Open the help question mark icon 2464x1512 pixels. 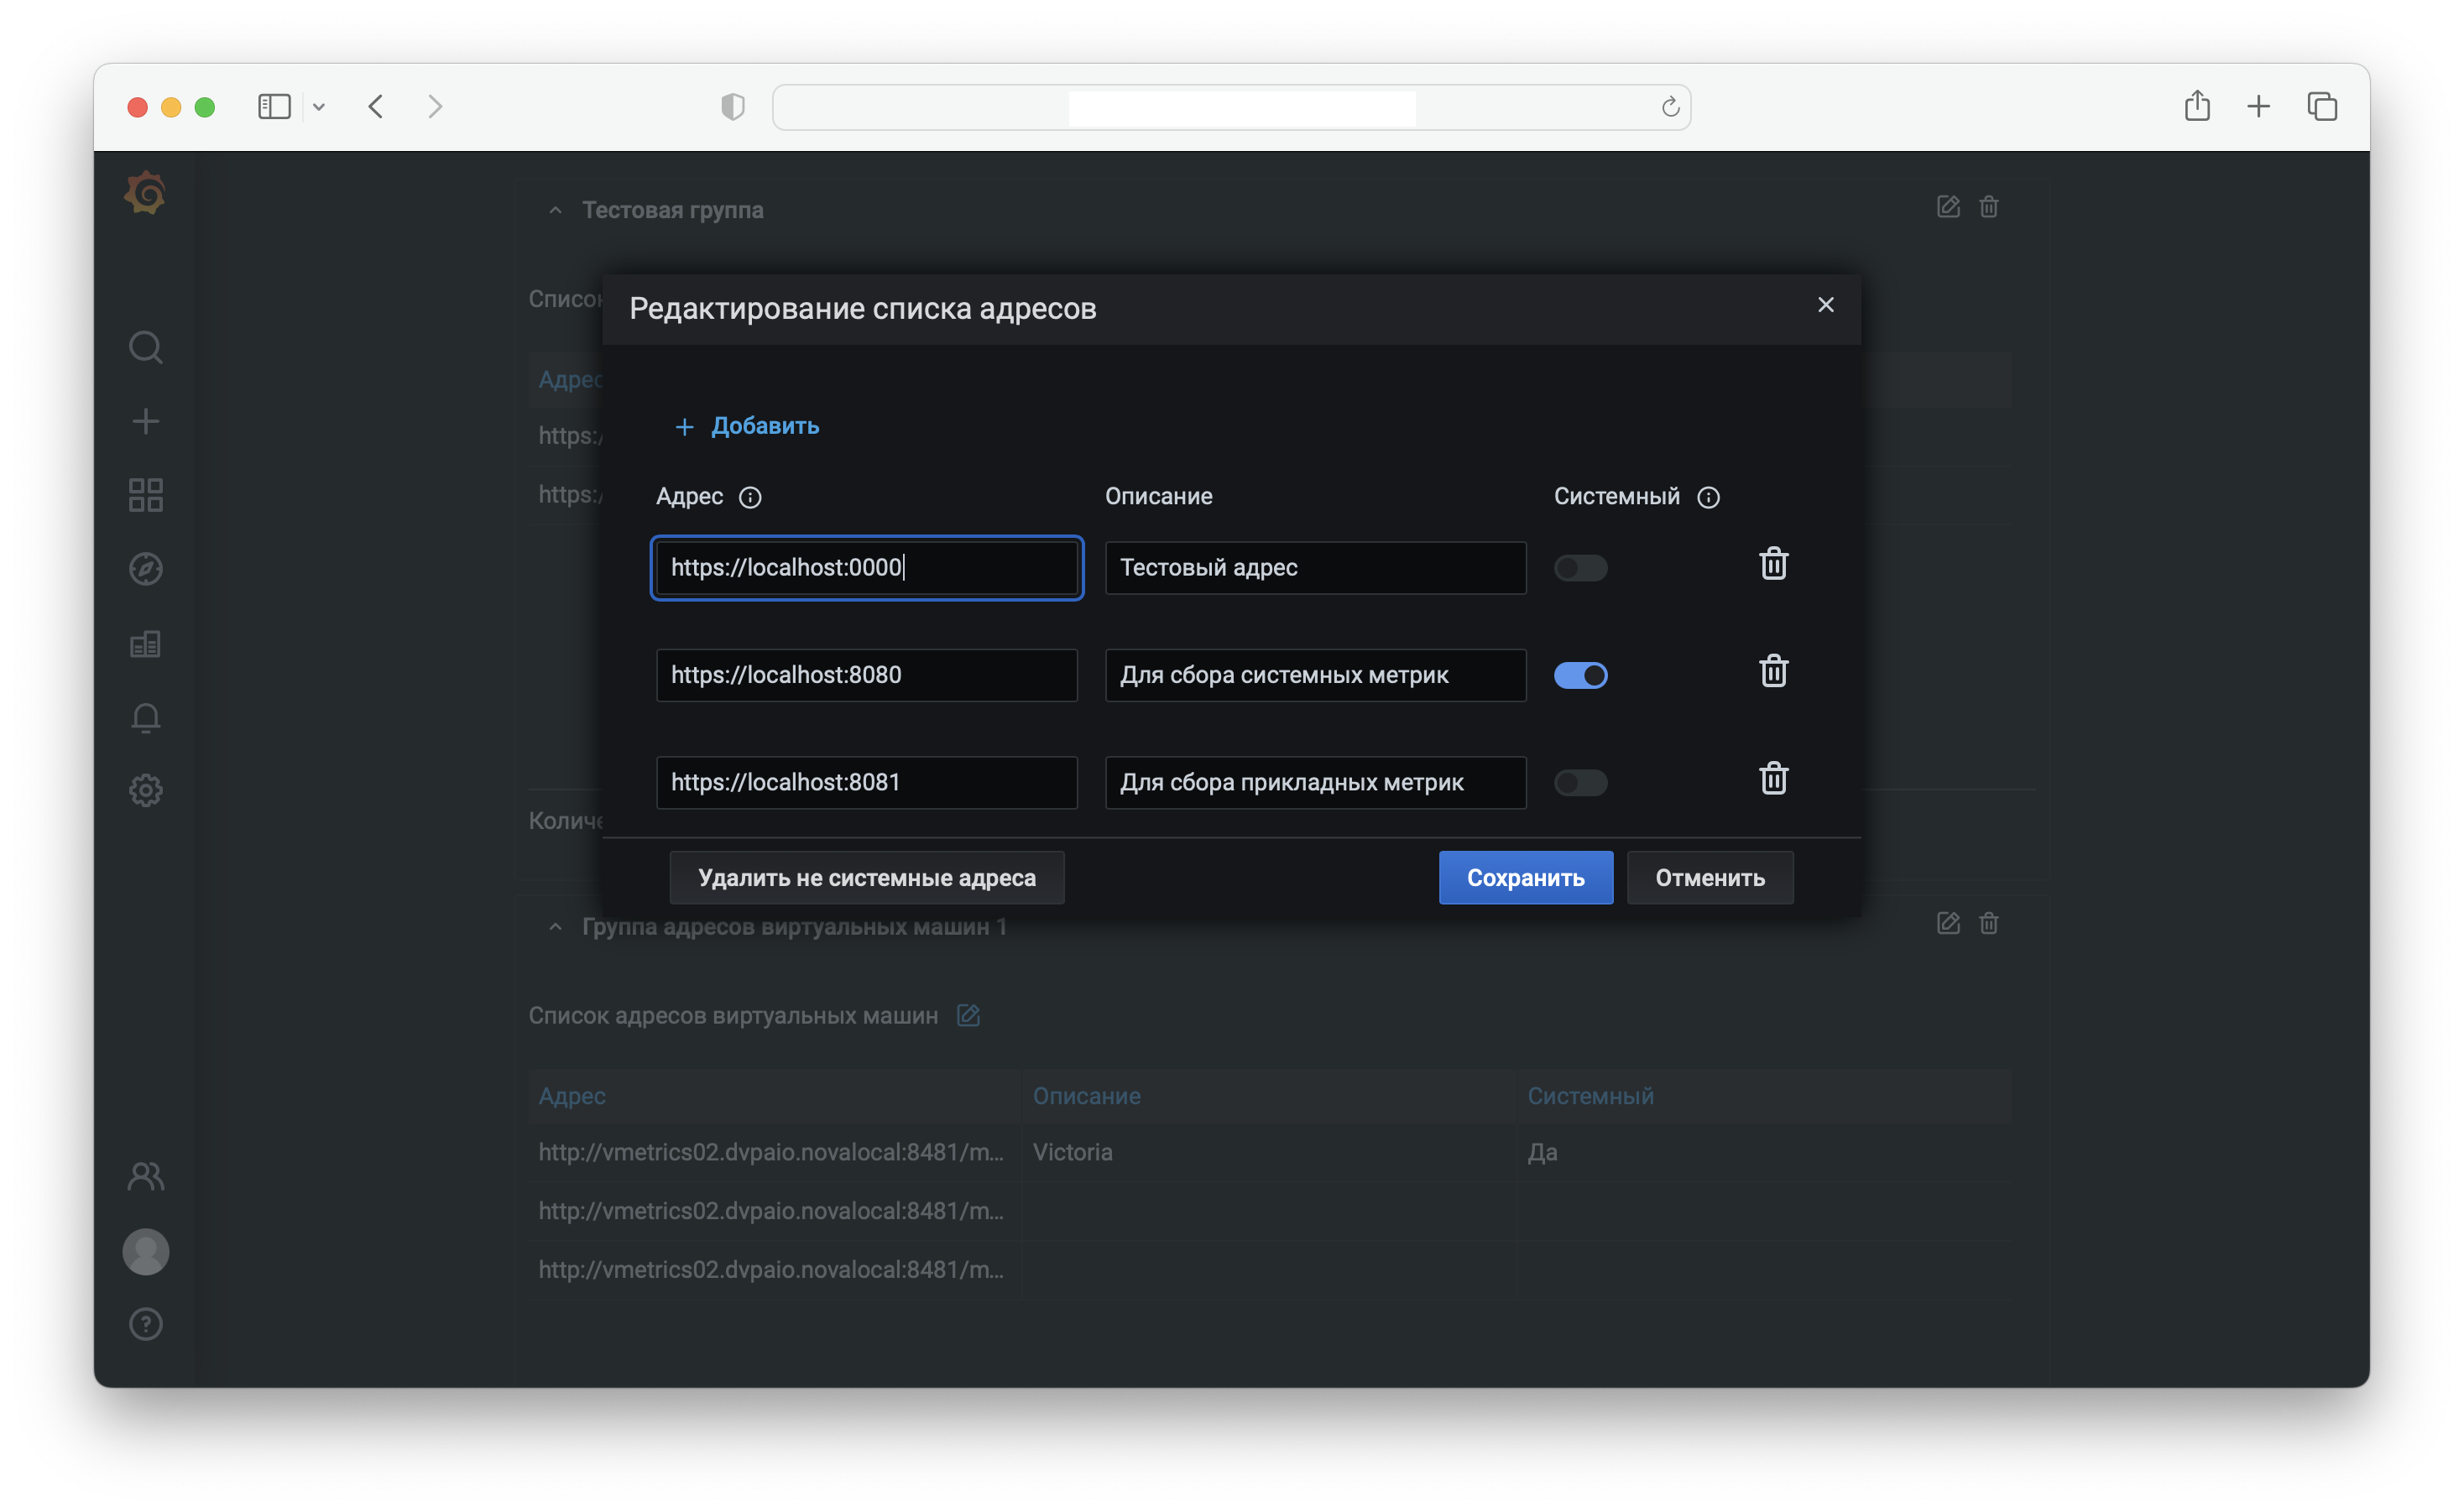(x=146, y=1324)
